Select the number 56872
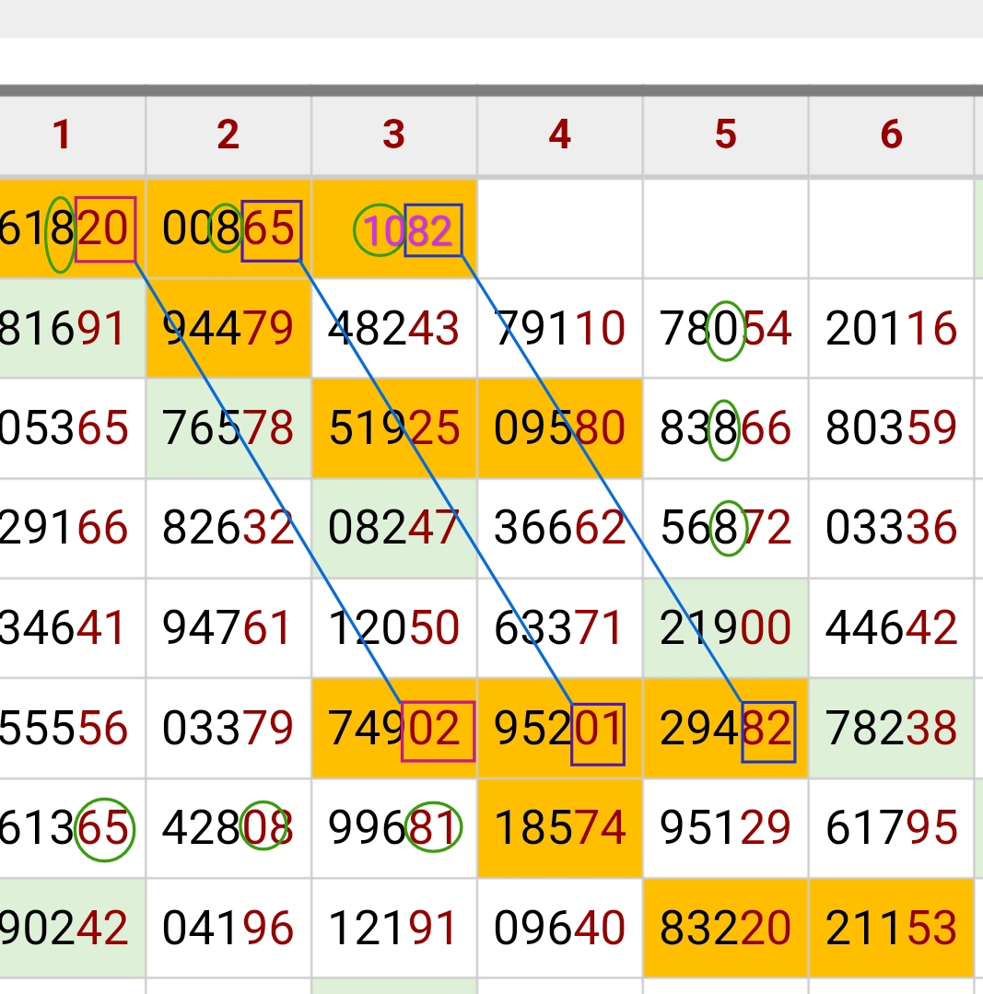The width and height of the screenshot is (983, 994). click(x=725, y=528)
